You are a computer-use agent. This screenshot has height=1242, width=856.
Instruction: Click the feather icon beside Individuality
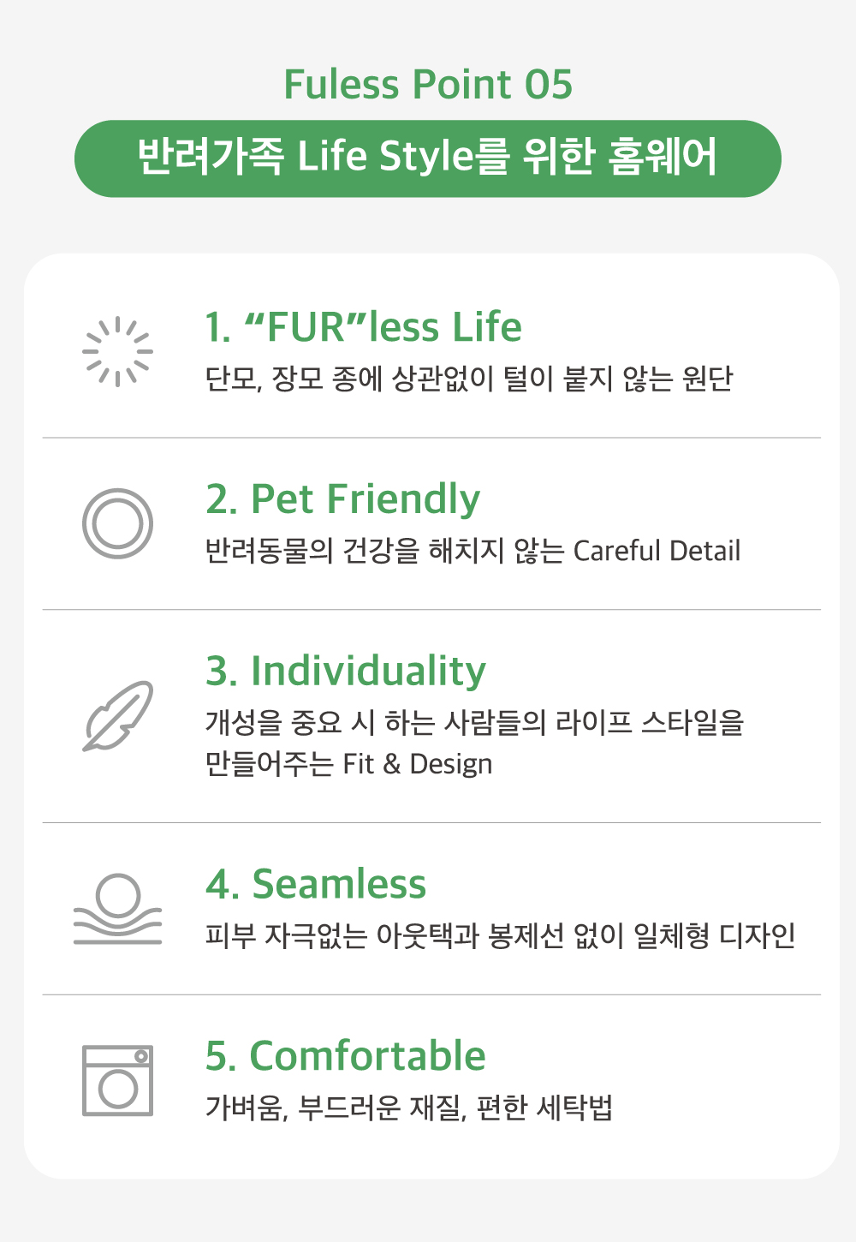(118, 716)
